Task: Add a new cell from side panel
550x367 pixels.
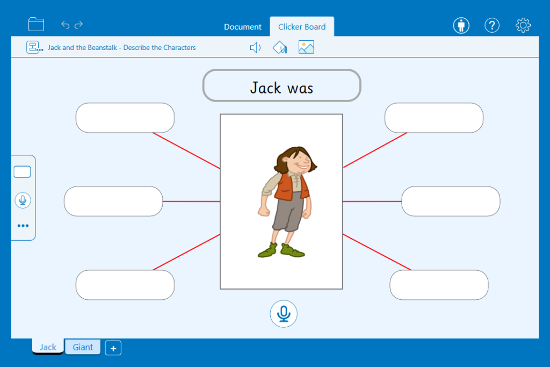Action: pyautogui.click(x=22, y=172)
